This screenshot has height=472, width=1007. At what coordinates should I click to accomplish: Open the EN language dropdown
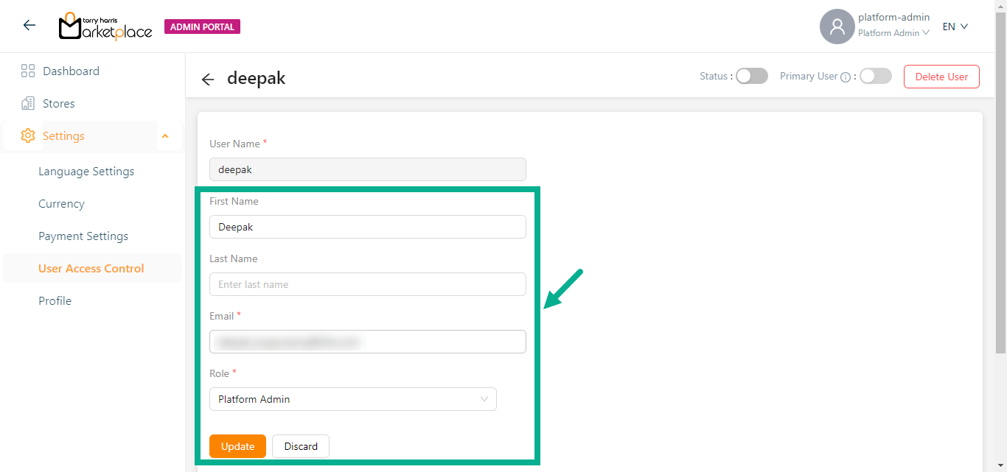(955, 27)
